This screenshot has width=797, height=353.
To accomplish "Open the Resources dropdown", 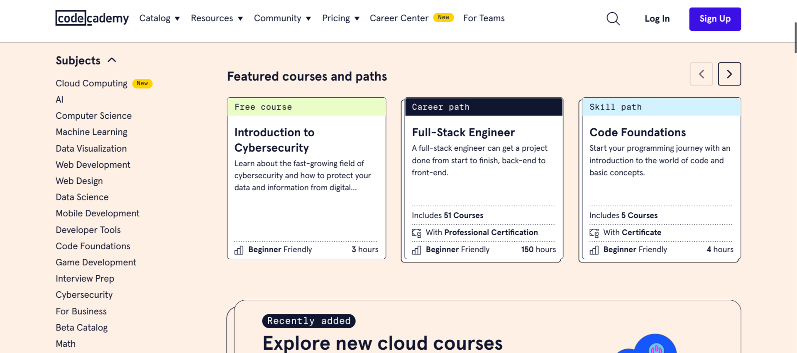I will point(217,18).
